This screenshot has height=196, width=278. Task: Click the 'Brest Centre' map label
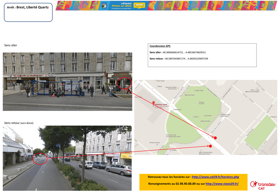(161, 81)
